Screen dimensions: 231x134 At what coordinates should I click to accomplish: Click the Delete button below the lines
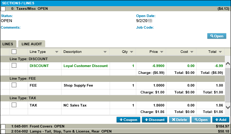(x=179, y=120)
